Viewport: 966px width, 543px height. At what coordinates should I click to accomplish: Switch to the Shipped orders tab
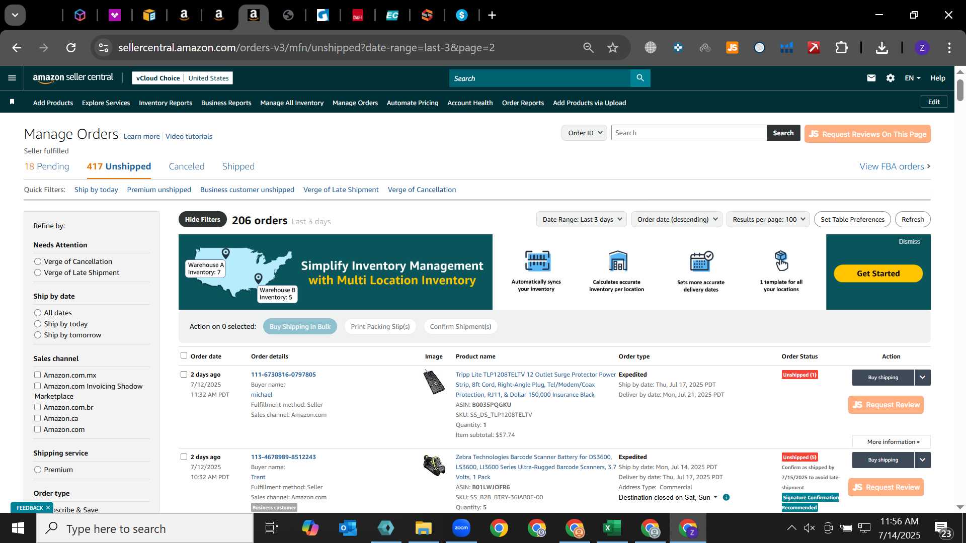[238, 166]
